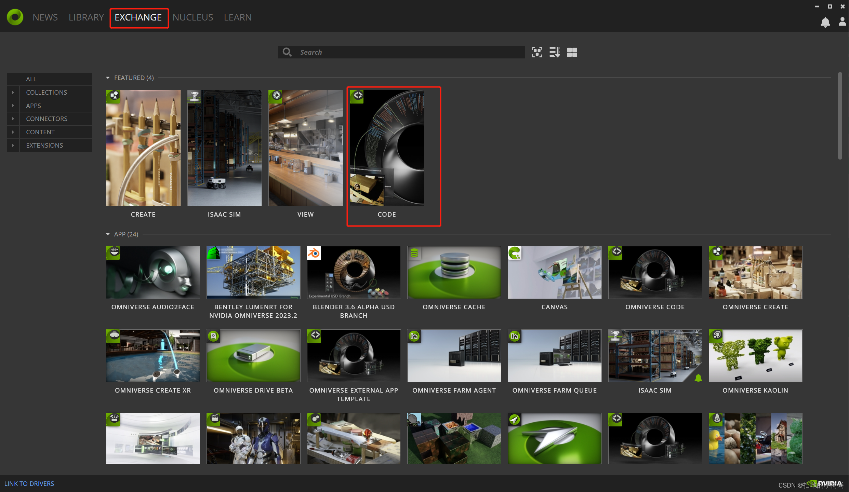Open the user account icon

pos(842,22)
